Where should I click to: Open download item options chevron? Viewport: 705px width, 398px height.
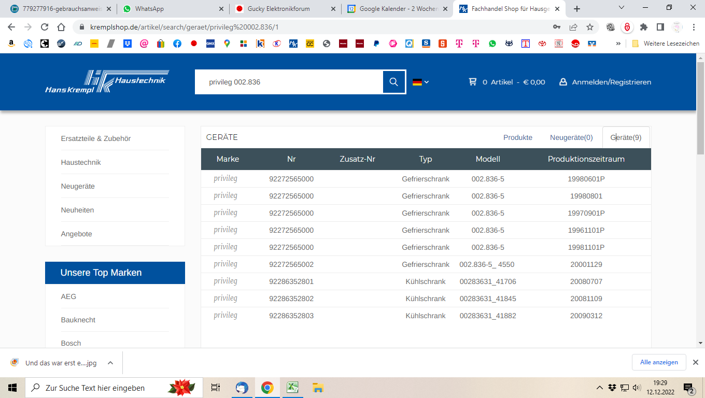click(x=110, y=363)
